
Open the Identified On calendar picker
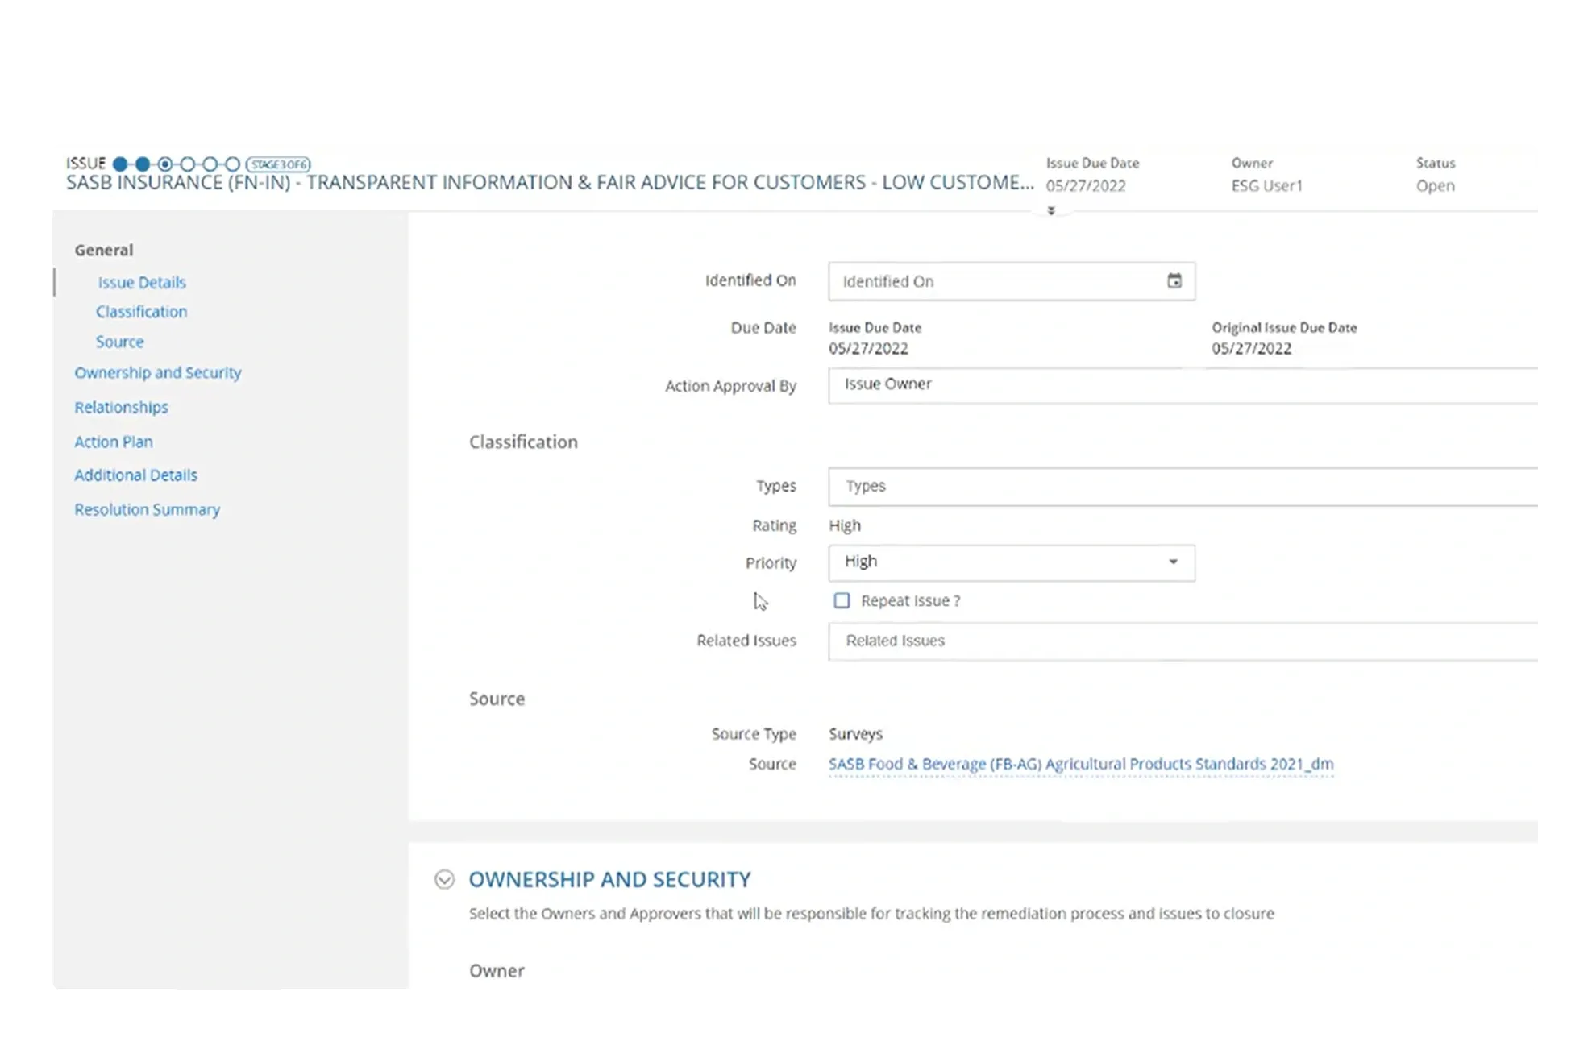point(1174,280)
